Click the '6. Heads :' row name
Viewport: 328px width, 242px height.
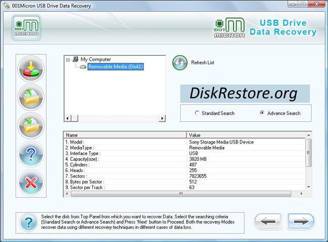tap(75, 171)
